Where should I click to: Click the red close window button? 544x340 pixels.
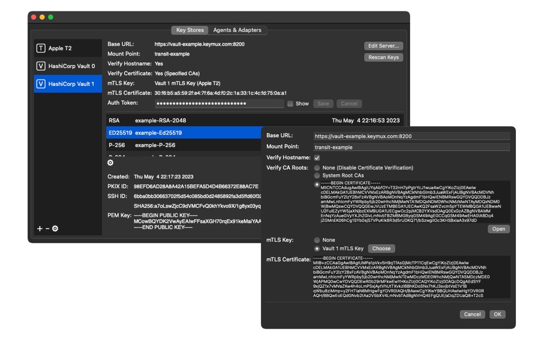[x=34, y=17]
